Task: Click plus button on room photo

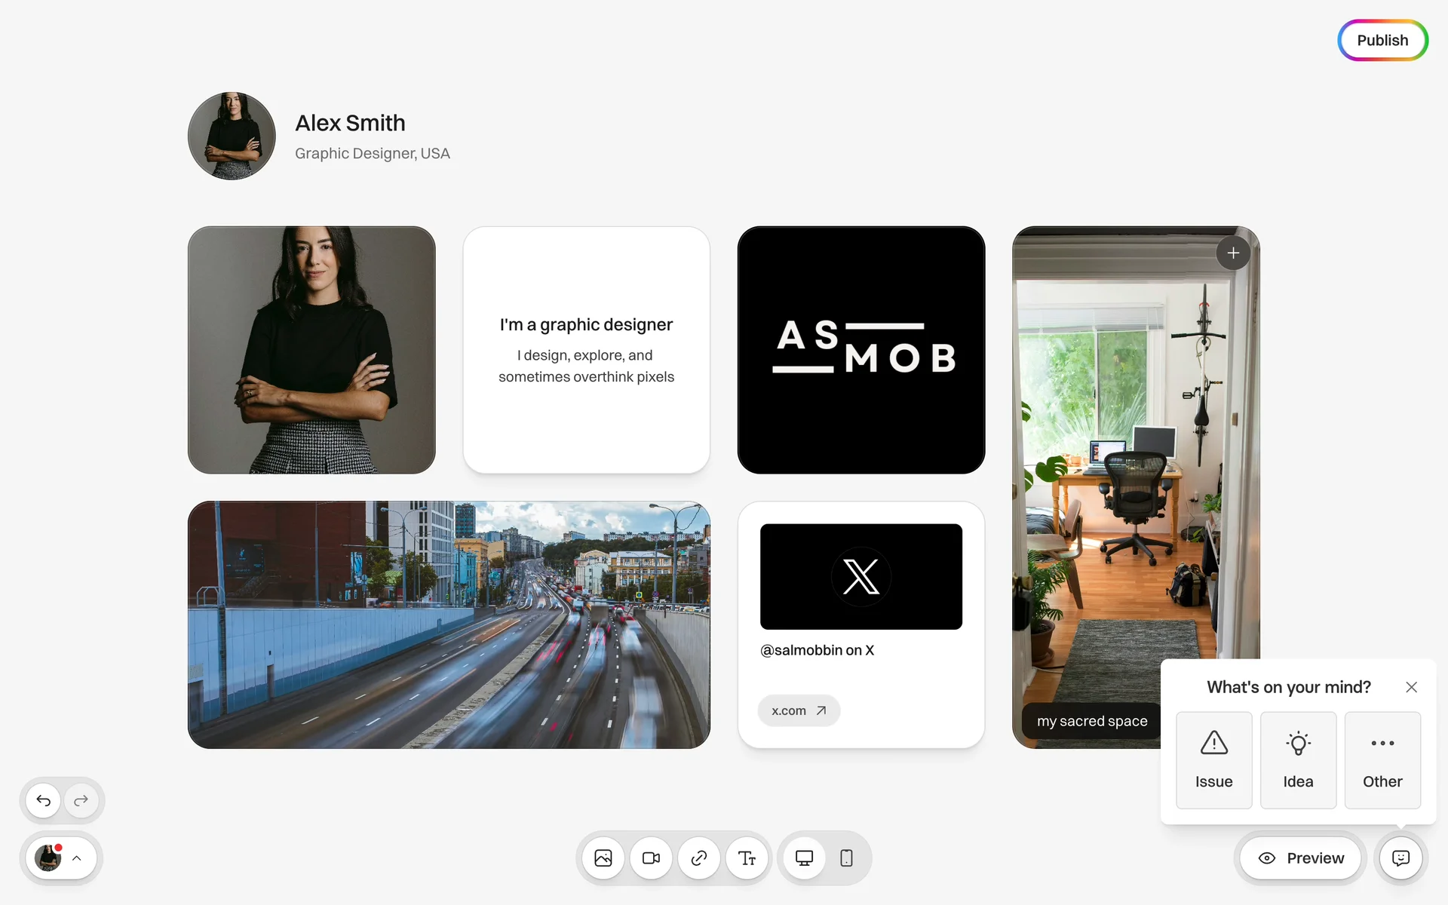Action: point(1233,253)
